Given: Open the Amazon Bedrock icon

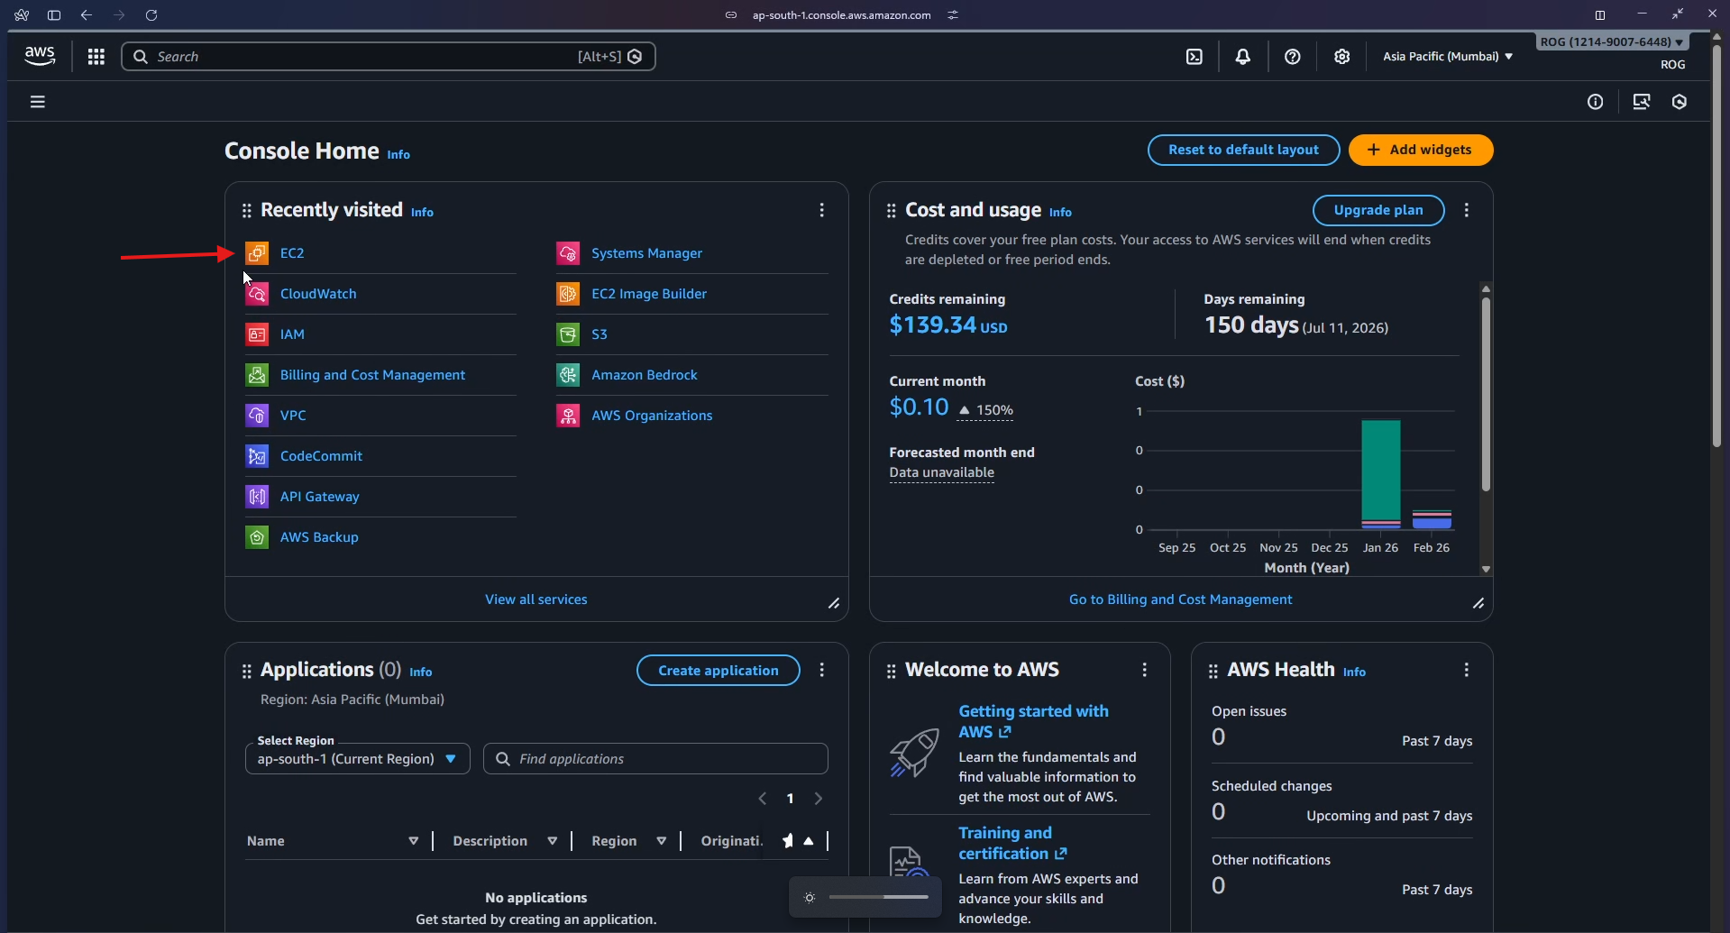Looking at the screenshot, I should click(568, 375).
